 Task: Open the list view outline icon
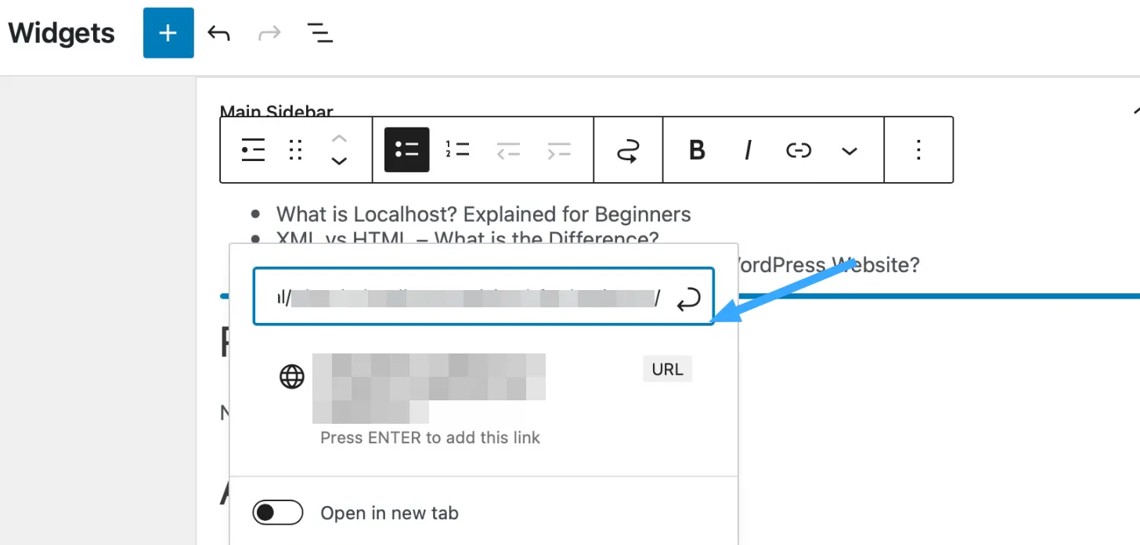point(319,33)
